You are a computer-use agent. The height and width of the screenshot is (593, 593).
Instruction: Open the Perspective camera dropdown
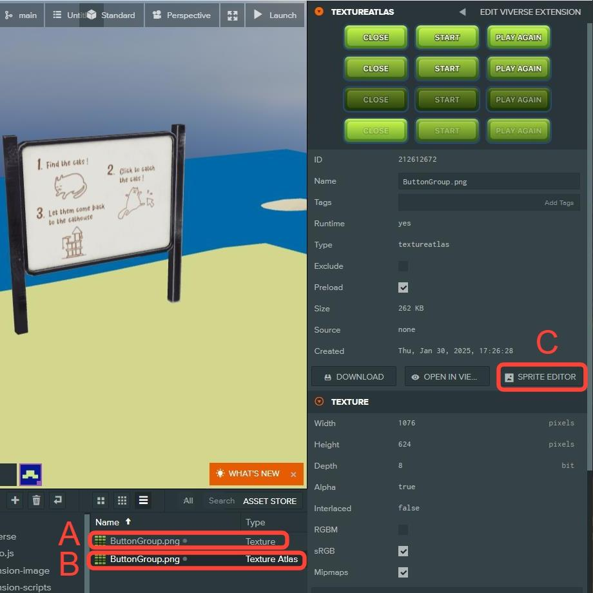(182, 15)
